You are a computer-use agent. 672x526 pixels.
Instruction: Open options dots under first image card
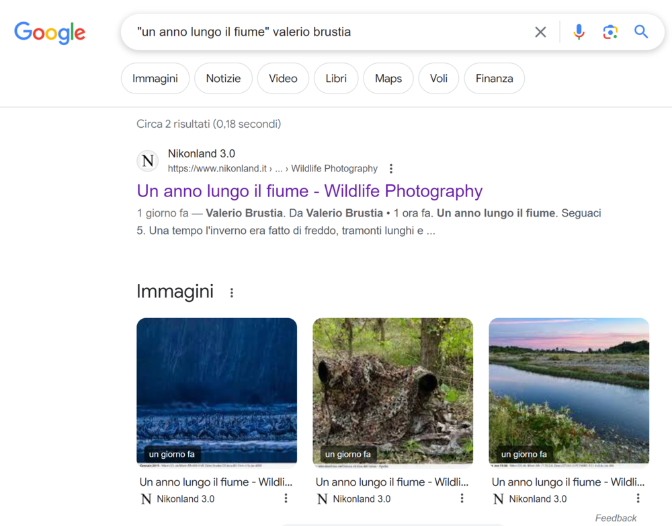click(286, 498)
